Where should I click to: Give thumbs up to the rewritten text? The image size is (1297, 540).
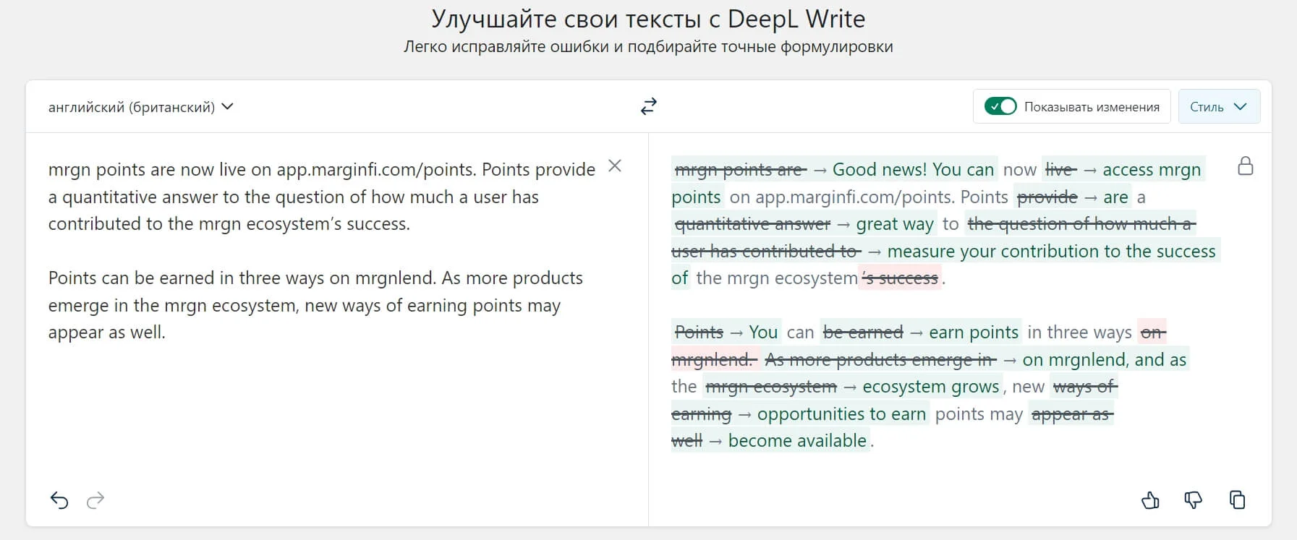[1150, 500]
